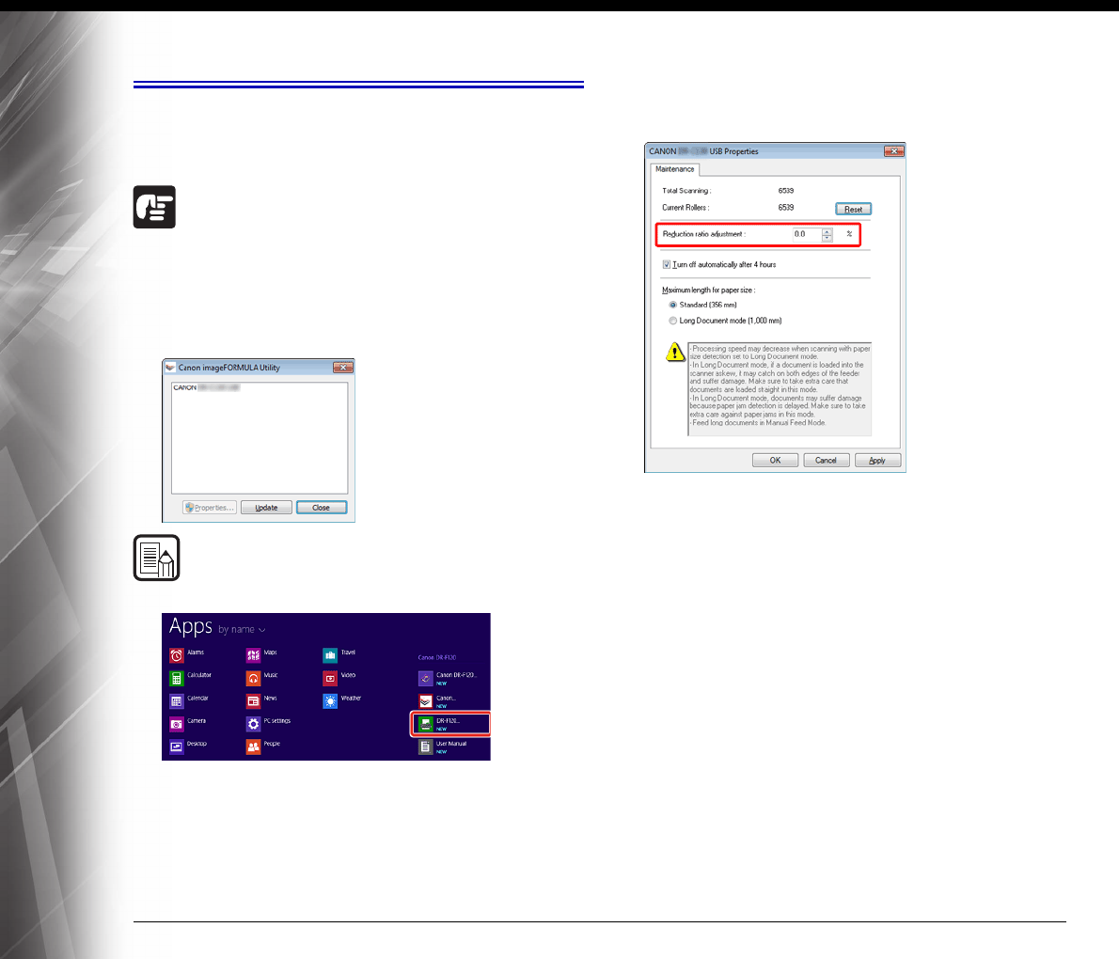Select the CANON scanner entry in list
The height and width of the screenshot is (959, 1119).
pyautogui.click(x=207, y=388)
